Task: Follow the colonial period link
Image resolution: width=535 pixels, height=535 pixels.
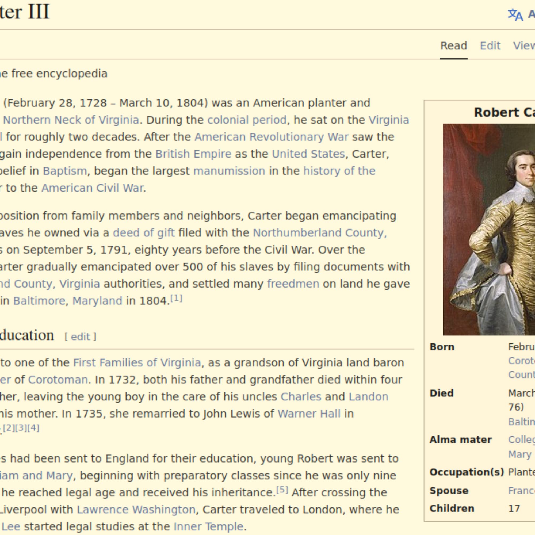Action: (x=247, y=120)
